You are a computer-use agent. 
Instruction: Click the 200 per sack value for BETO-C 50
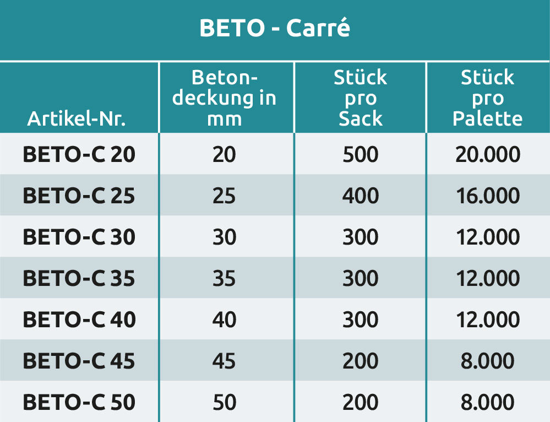click(360, 402)
